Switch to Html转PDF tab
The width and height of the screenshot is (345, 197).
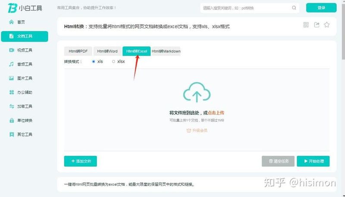point(78,51)
